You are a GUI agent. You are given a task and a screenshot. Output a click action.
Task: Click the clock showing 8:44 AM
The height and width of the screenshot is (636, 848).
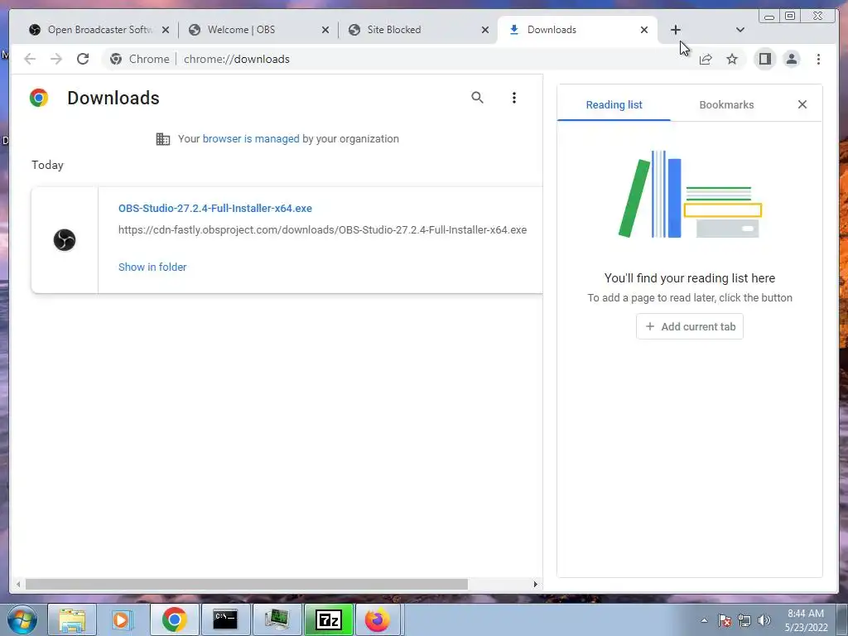[806, 620]
